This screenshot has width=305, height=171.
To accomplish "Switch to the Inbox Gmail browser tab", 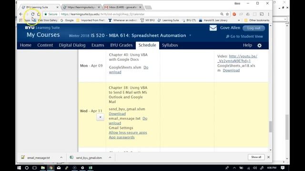I will point(122,7).
